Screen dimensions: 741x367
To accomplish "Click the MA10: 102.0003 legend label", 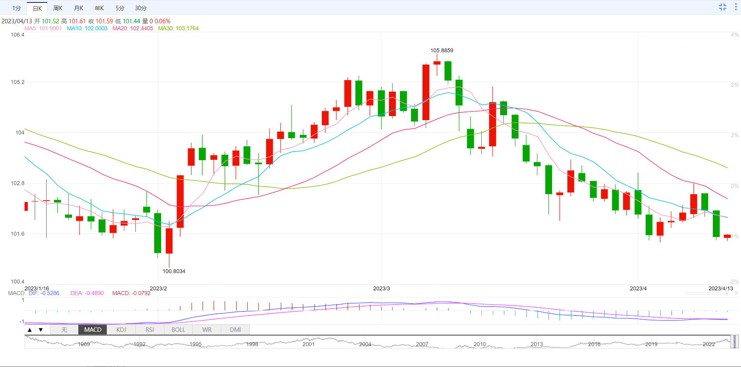I will (87, 28).
